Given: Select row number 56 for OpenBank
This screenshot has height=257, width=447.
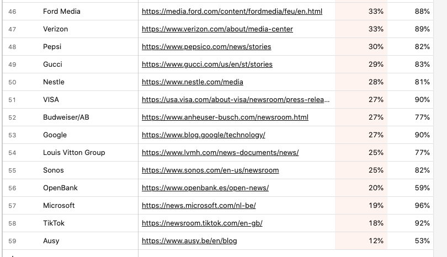Looking at the screenshot, I should tap(12, 188).
